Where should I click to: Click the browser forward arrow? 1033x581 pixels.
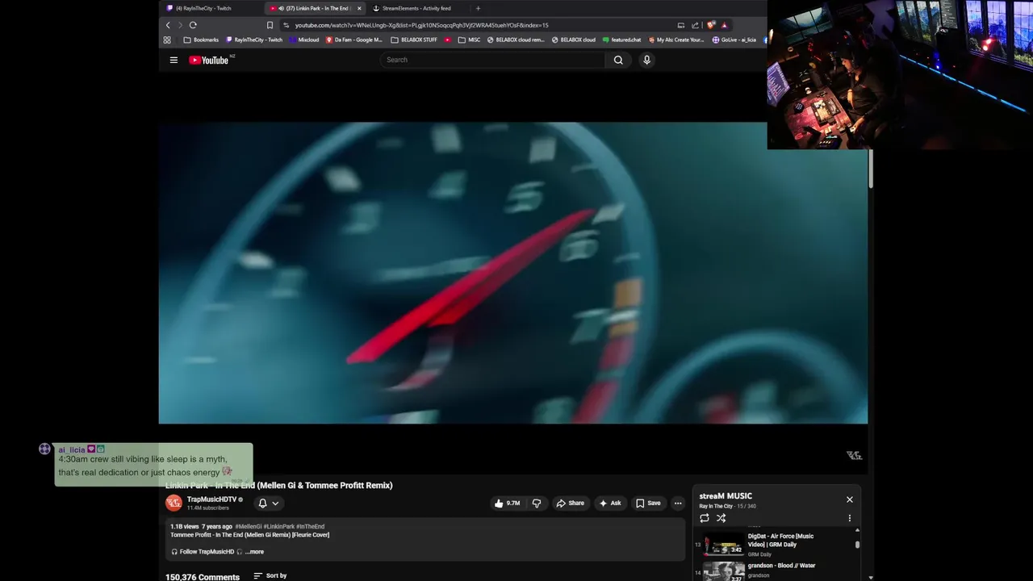[x=180, y=25]
